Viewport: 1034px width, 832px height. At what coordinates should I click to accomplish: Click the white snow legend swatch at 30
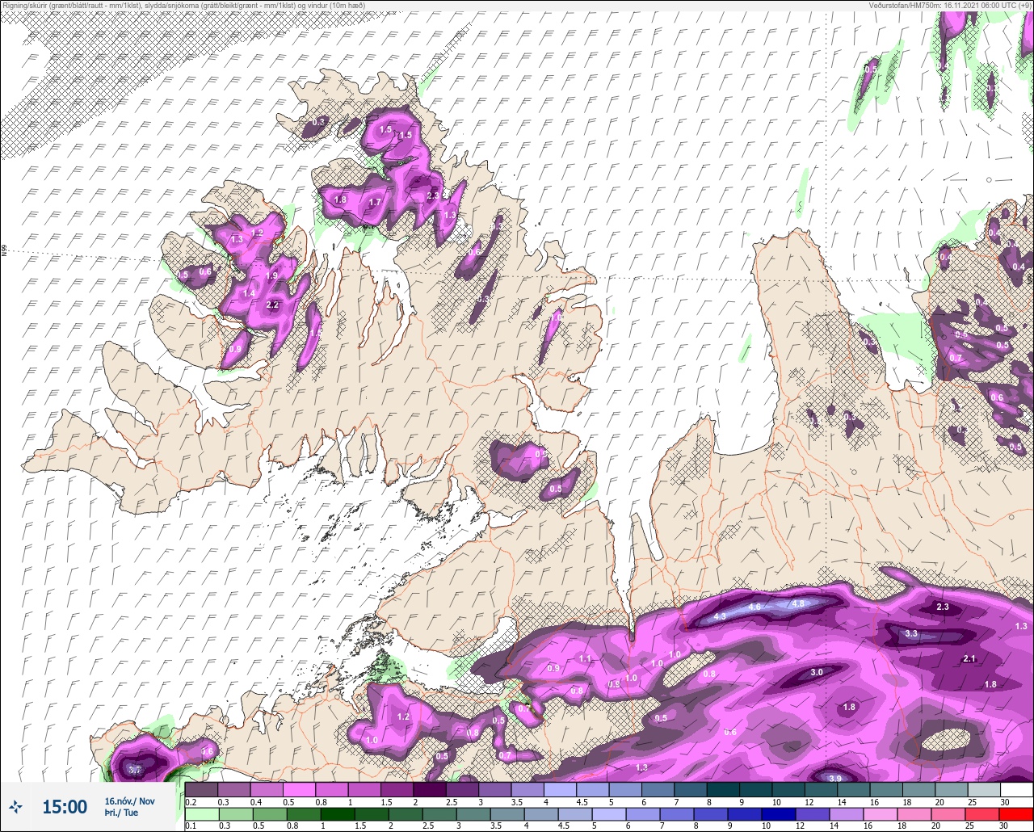[1016, 789]
